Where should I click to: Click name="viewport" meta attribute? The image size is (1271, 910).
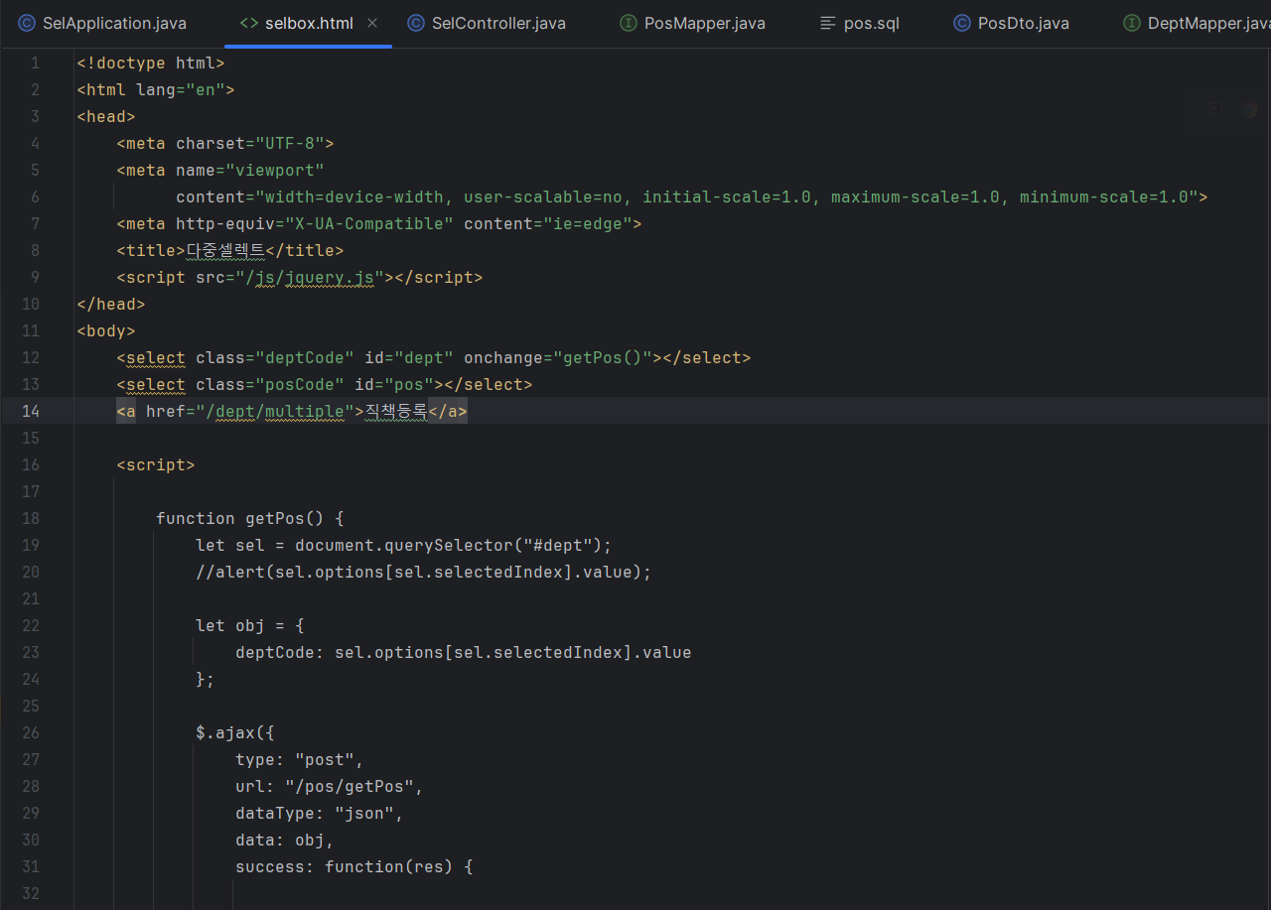point(250,170)
